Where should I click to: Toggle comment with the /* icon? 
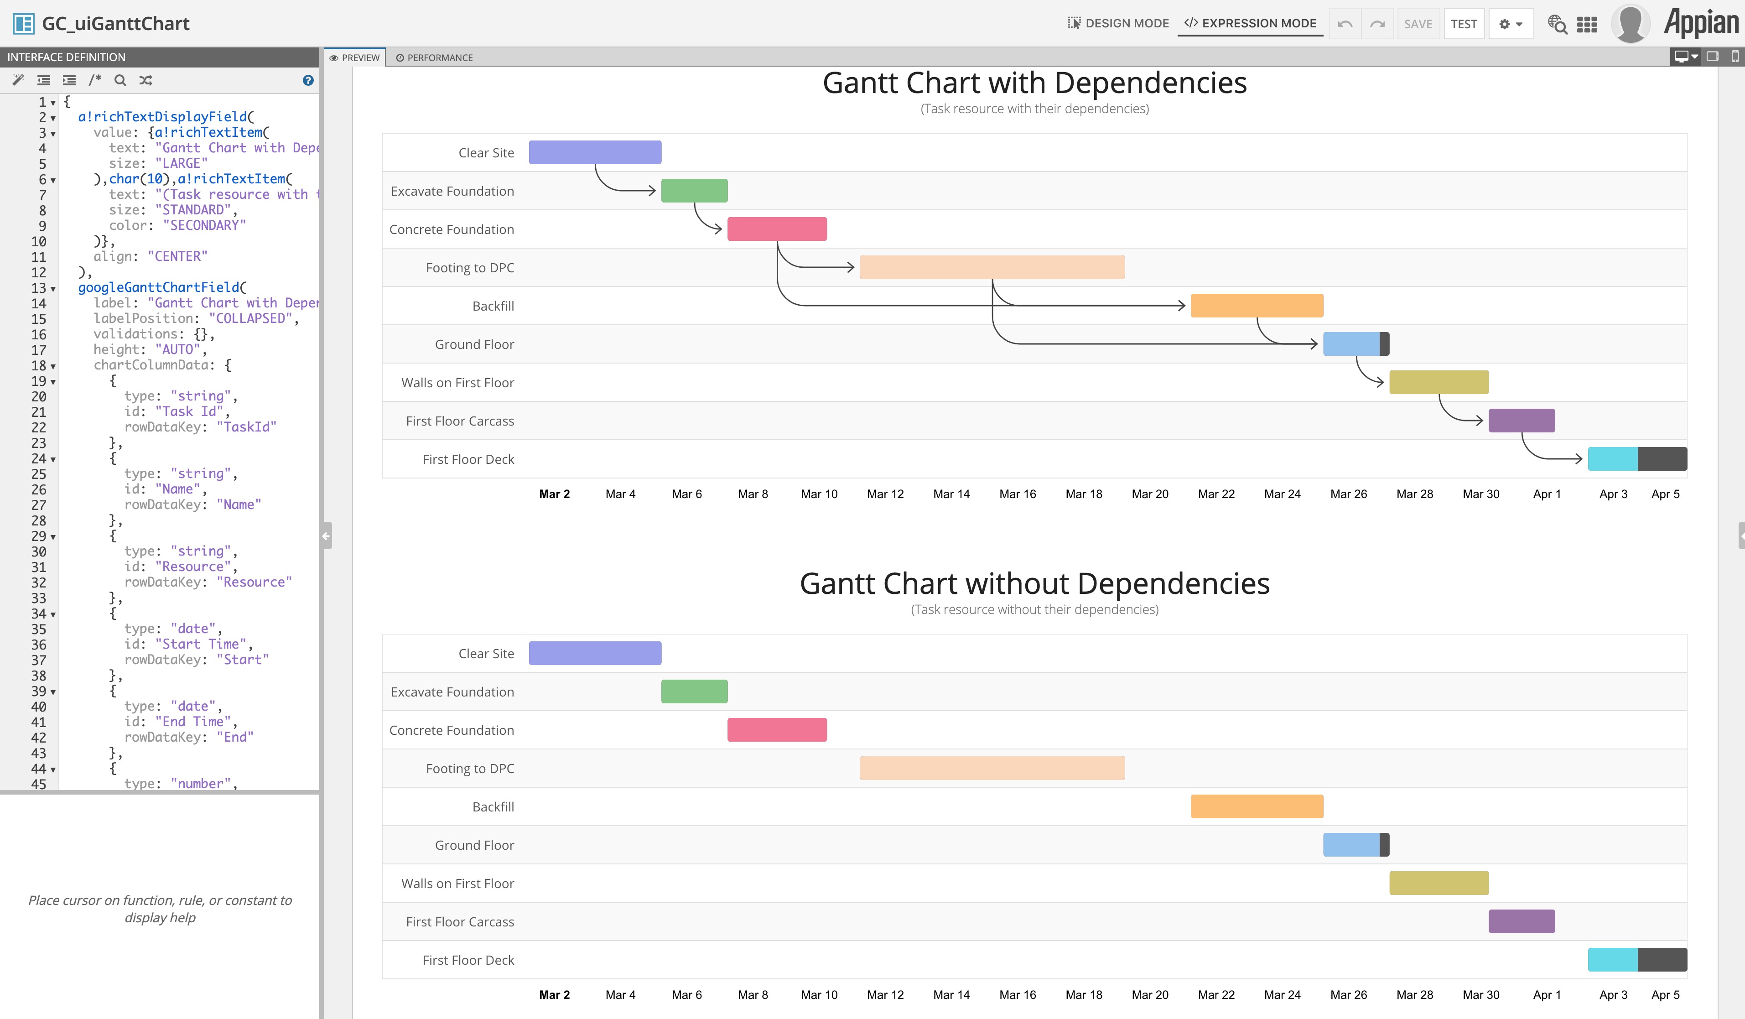click(95, 80)
